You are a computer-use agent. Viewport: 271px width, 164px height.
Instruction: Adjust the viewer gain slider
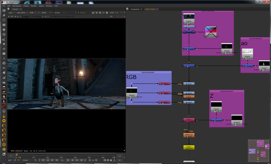[x=32, y=17]
